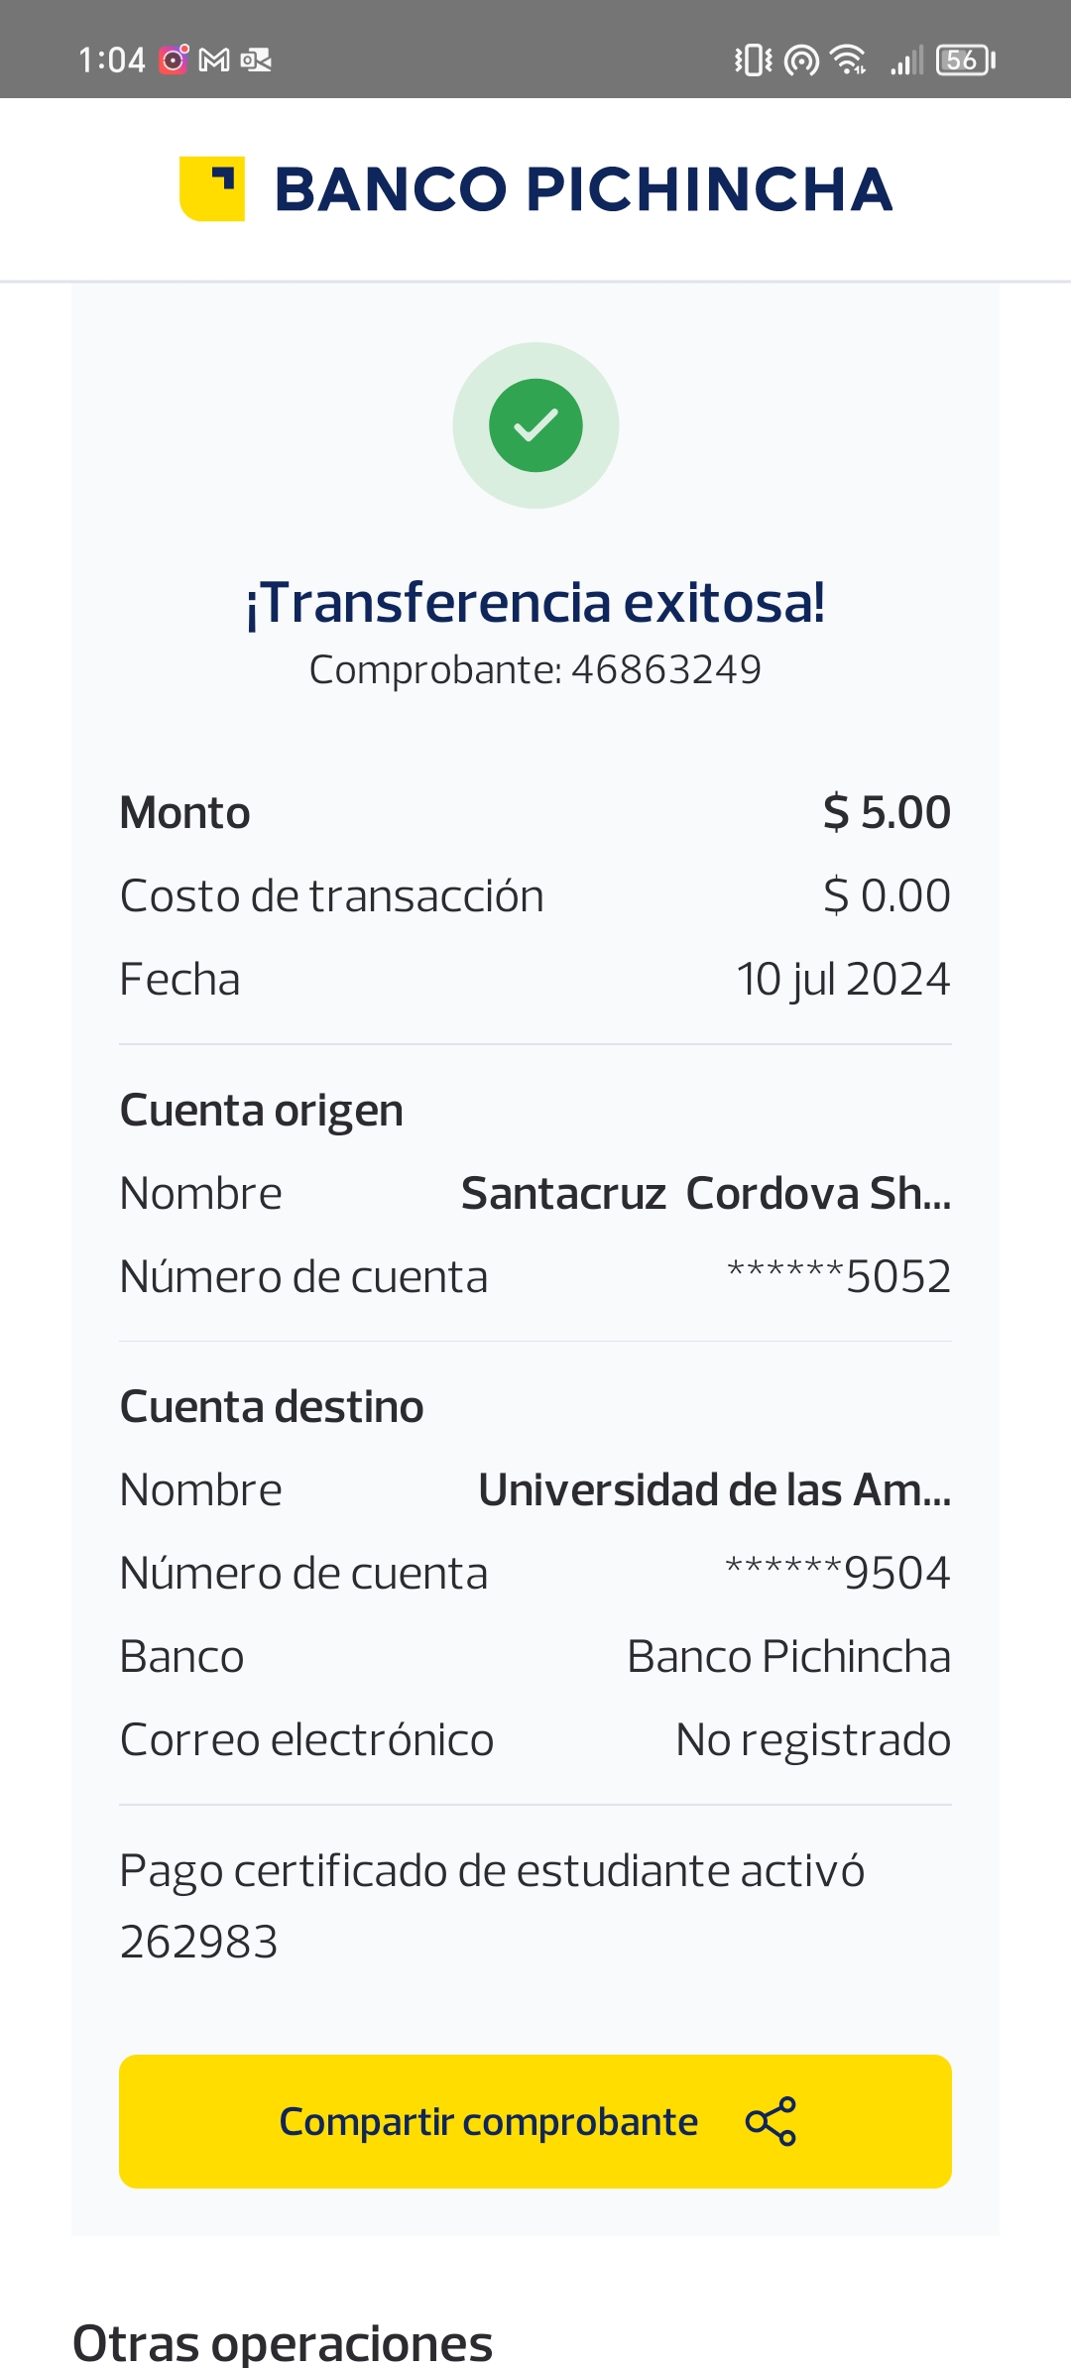Image resolution: width=1071 pixels, height=2368 pixels.
Task: Tap the Gmail notification icon in status bar
Action: tap(214, 60)
